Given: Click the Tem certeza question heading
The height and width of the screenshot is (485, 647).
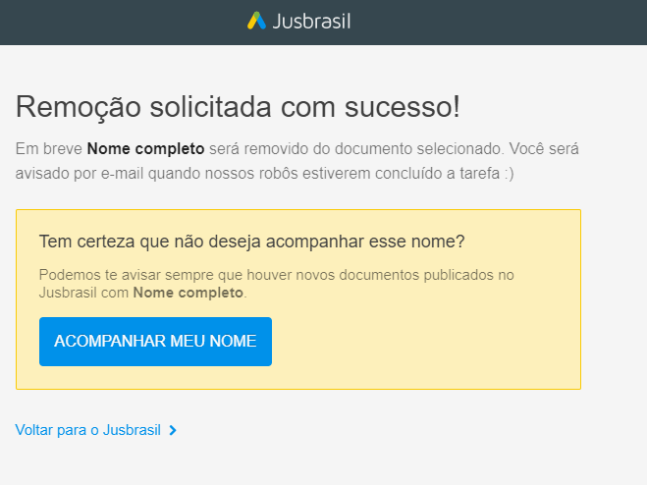Looking at the screenshot, I should pos(251,242).
